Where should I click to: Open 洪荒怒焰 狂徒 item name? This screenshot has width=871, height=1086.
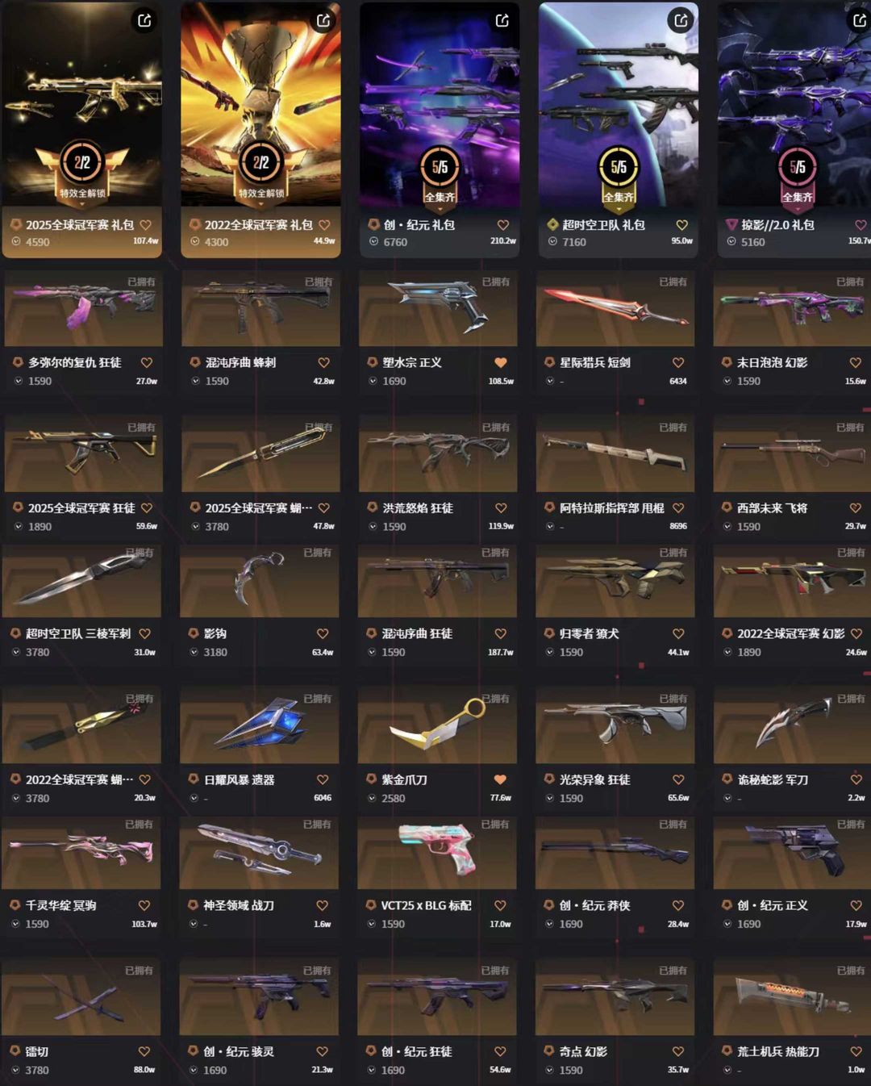418,507
